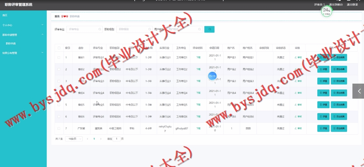Click 退出到前台 in the top bar
Screen dimensions: 364x167
[x=336, y=5]
